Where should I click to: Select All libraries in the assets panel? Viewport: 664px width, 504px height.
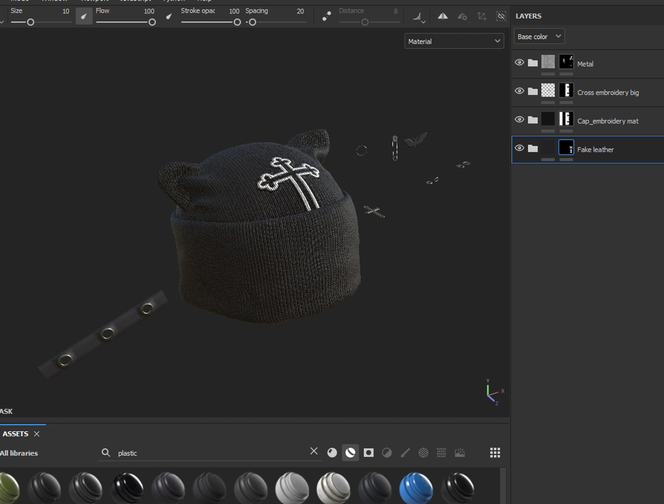pos(19,453)
